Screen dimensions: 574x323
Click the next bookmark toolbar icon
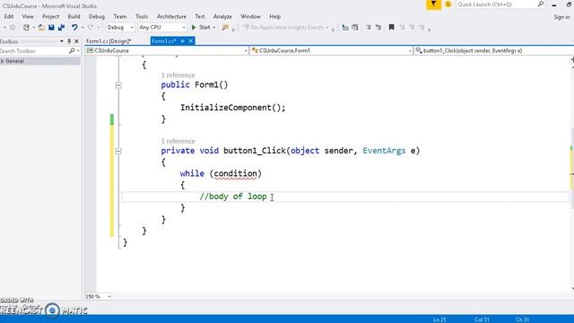coord(412,28)
